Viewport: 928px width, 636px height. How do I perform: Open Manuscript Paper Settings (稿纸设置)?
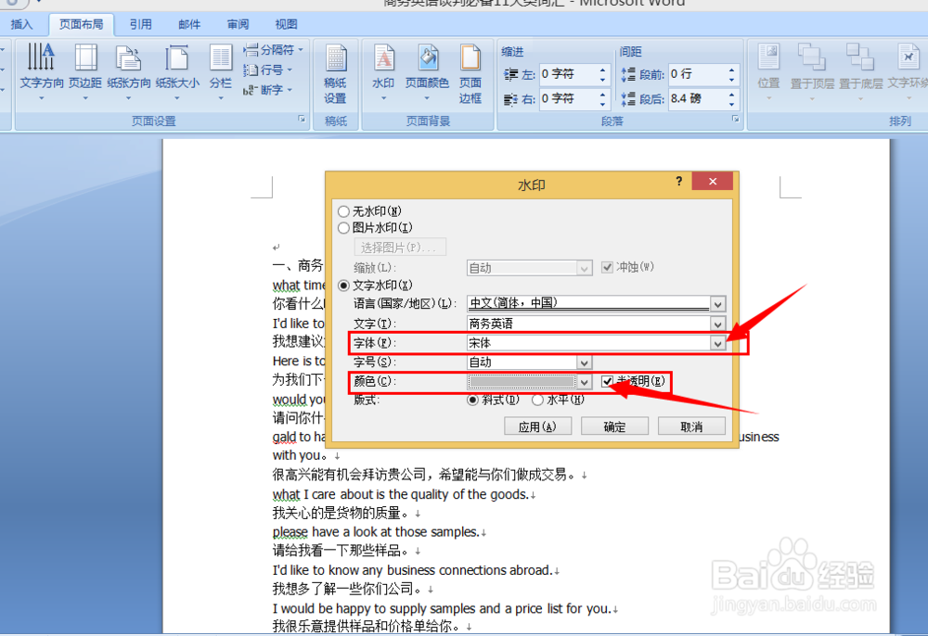(336, 74)
